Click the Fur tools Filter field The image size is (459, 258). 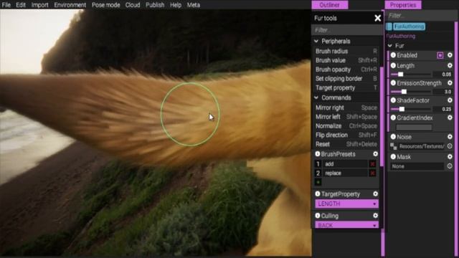point(346,30)
